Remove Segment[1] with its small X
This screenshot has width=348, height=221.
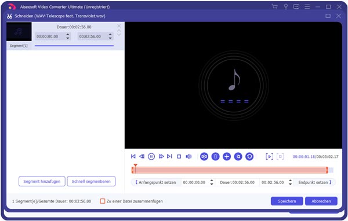click(x=119, y=26)
